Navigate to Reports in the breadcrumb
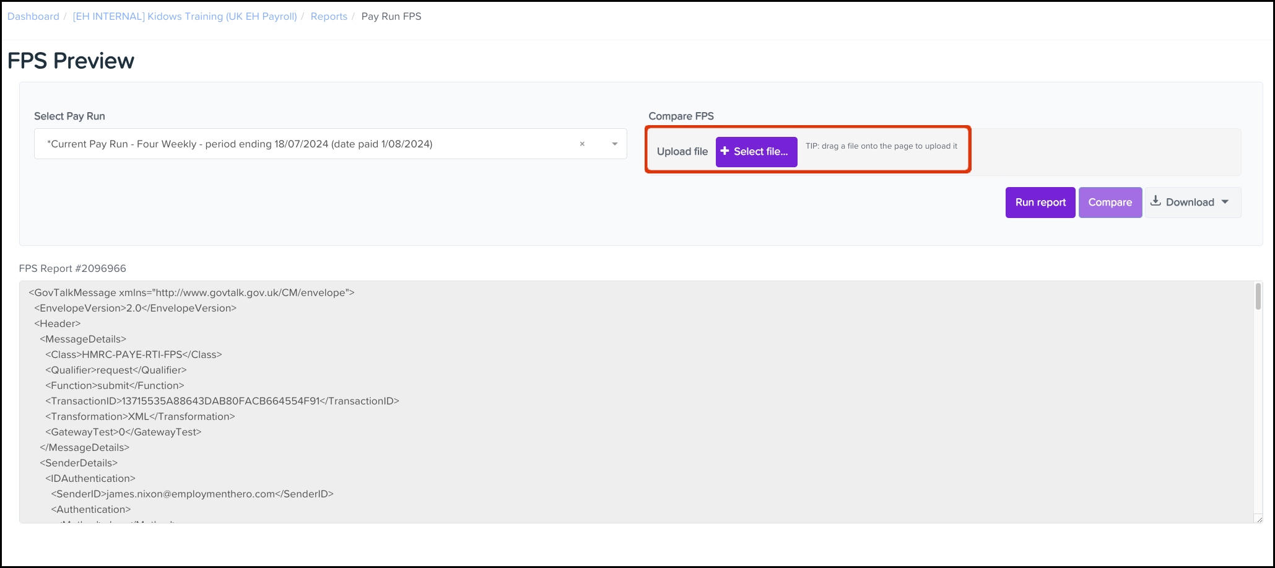The height and width of the screenshot is (568, 1275). pos(329,17)
